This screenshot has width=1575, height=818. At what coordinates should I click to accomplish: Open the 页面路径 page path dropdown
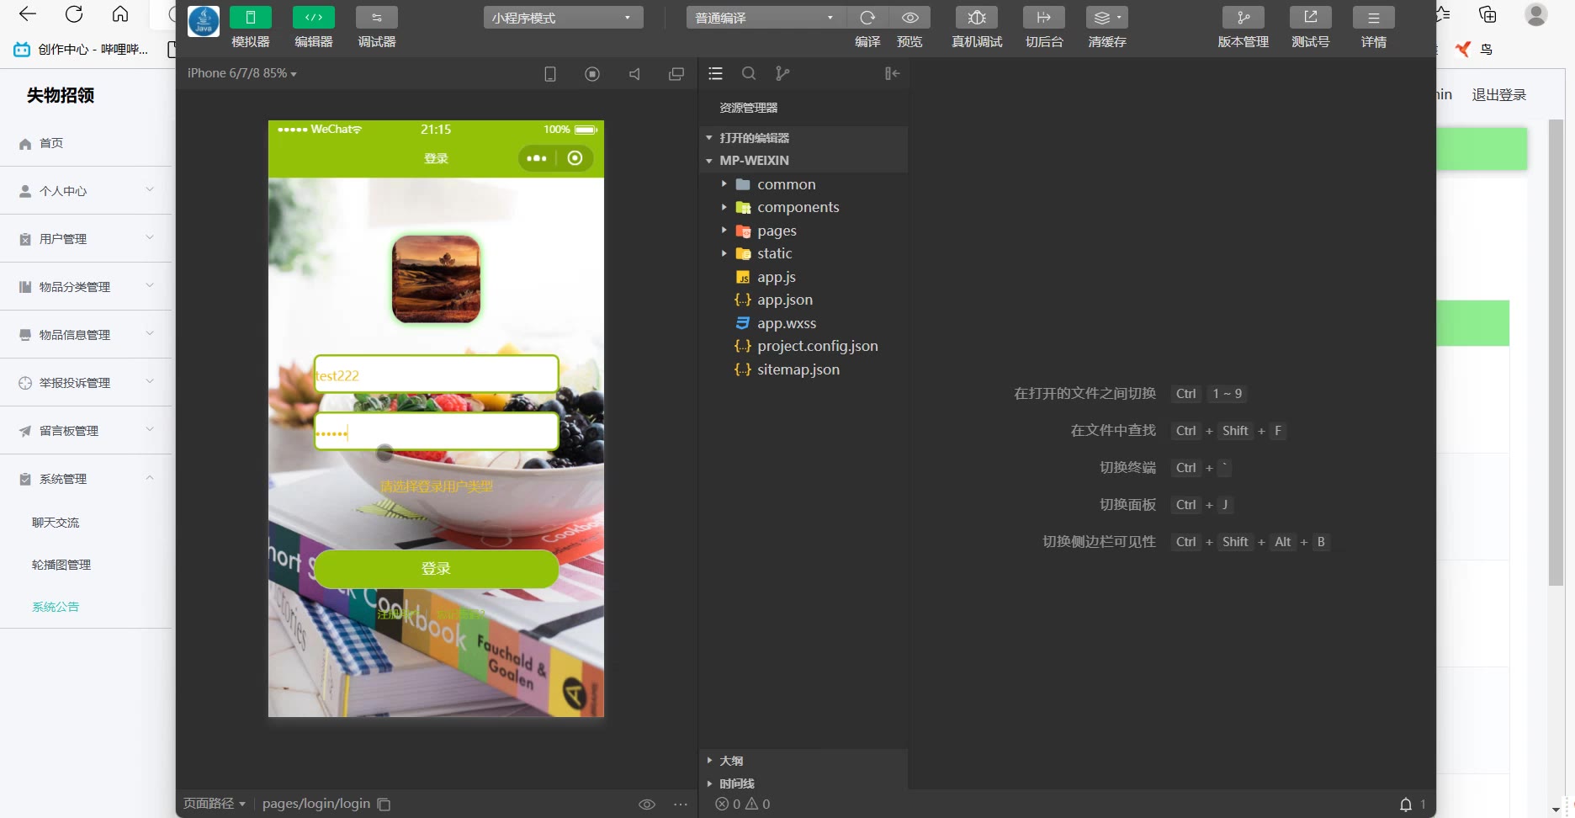click(x=215, y=804)
